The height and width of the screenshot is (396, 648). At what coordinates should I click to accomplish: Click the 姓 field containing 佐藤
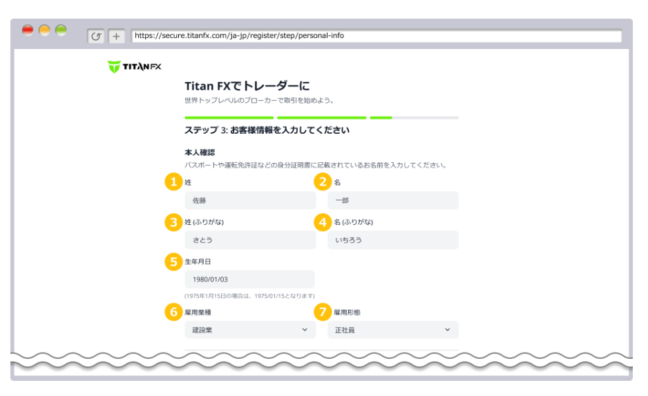(250, 201)
